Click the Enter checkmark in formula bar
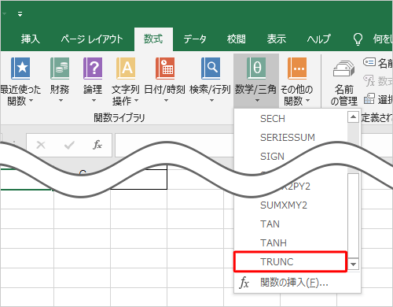 (69, 145)
